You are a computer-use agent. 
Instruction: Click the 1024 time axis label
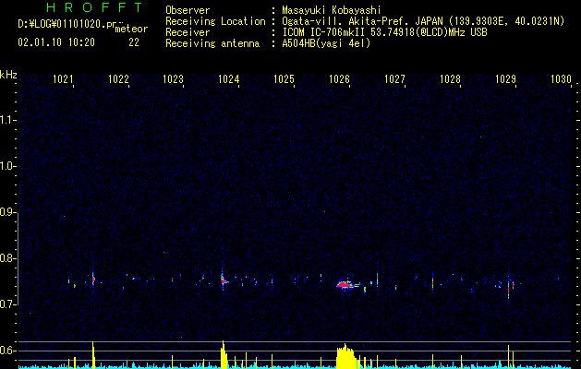click(x=229, y=78)
